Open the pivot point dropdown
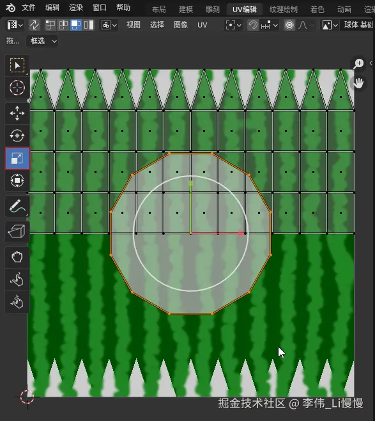 [233, 25]
